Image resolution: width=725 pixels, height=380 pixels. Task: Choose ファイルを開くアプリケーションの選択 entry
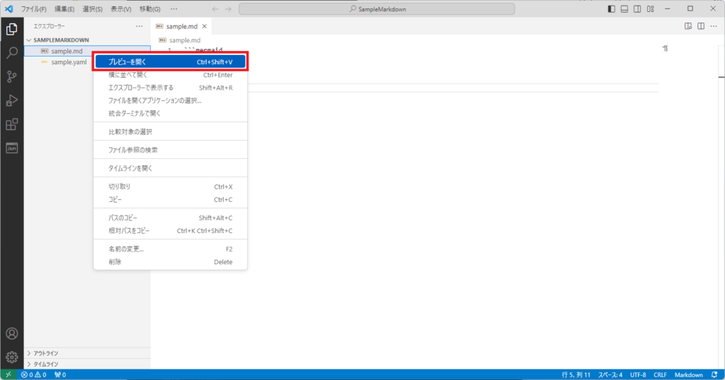(x=170, y=100)
